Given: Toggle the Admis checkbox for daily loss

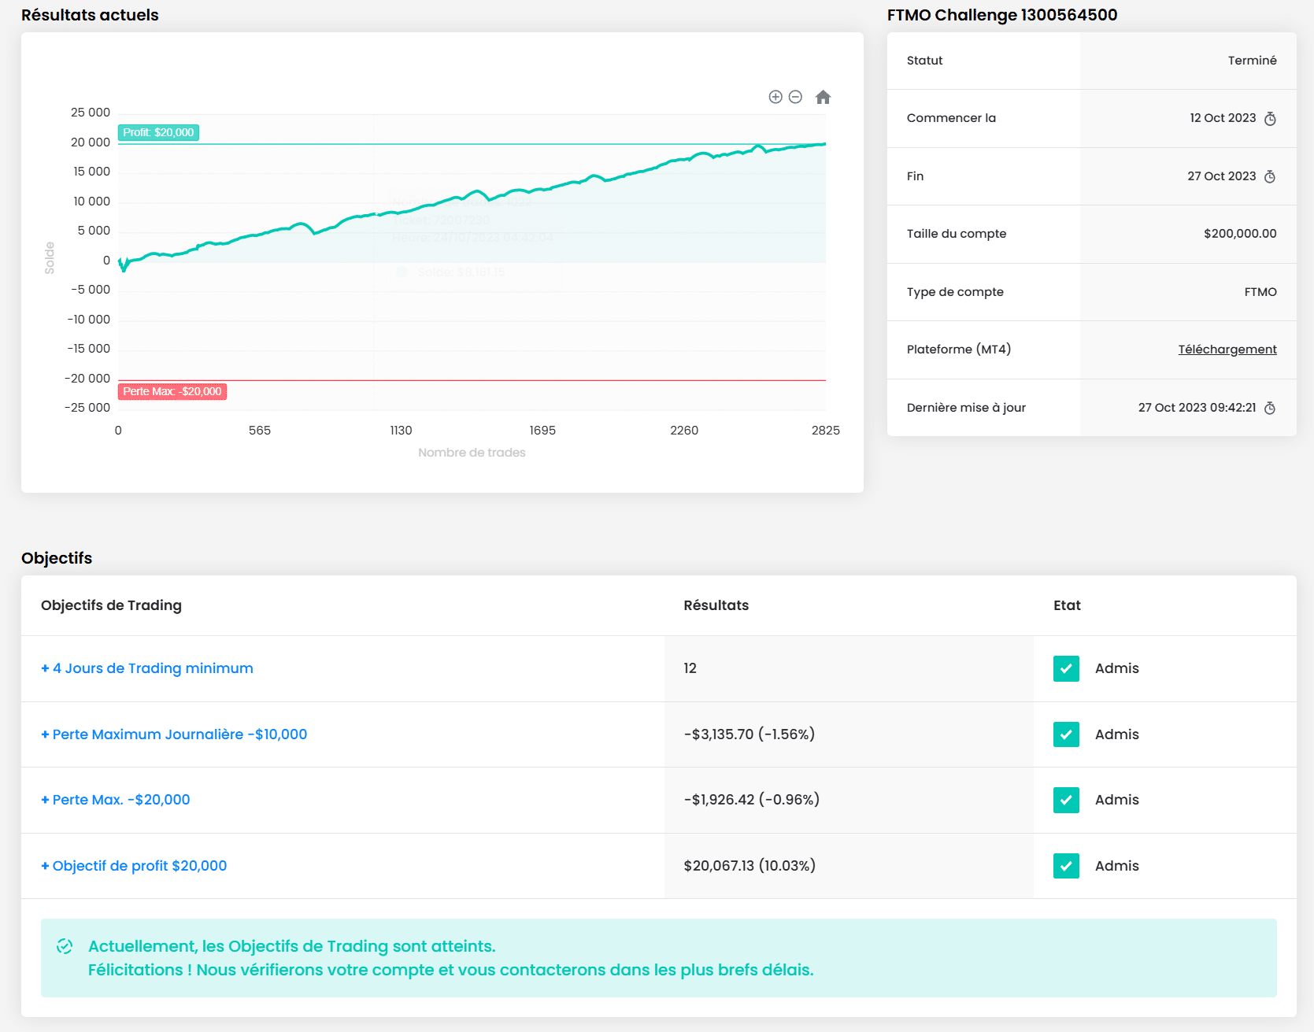Looking at the screenshot, I should (x=1066, y=734).
